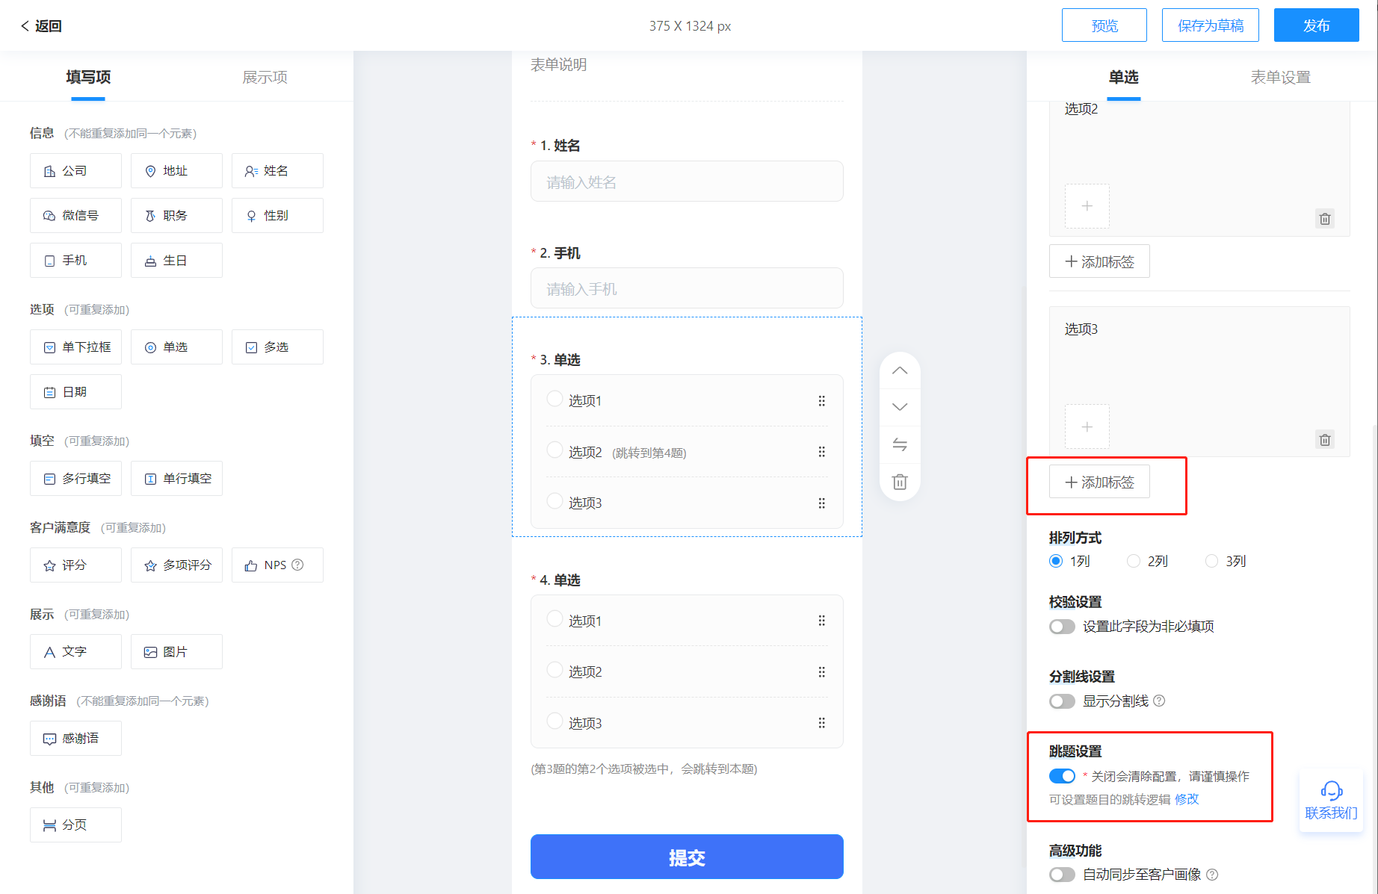Select the 3列 layout radio
This screenshot has height=894, width=1378.
pos(1211,561)
